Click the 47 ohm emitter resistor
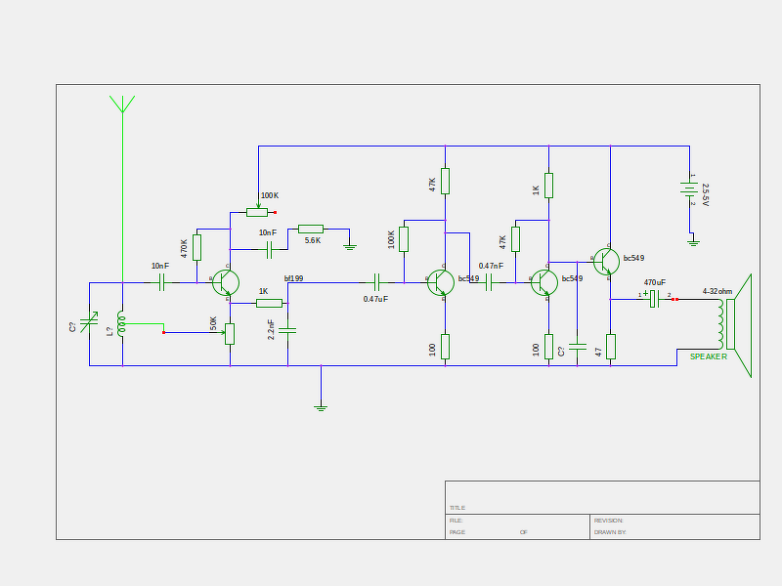Screen dimensions: 782x586 610,347
